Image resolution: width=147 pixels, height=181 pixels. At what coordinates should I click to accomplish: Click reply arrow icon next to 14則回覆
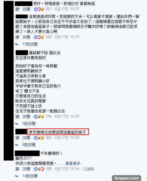coord(17,176)
